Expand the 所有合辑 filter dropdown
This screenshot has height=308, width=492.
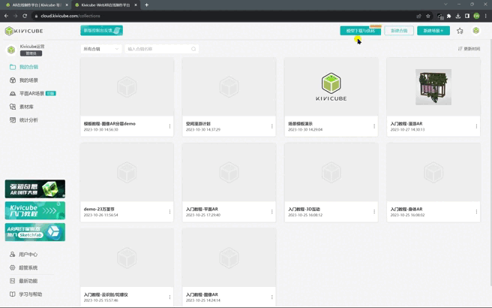(100, 49)
